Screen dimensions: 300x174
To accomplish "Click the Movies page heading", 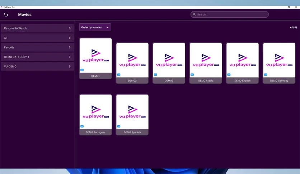I will 25,15.
